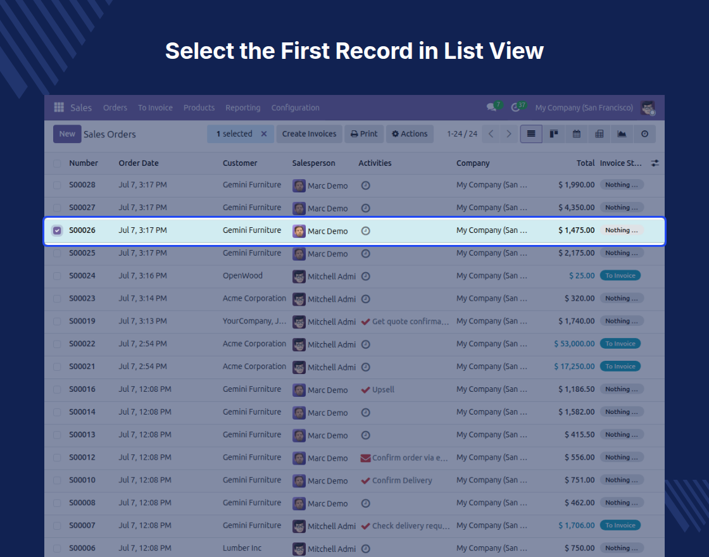Open the Reporting menu

click(x=243, y=108)
